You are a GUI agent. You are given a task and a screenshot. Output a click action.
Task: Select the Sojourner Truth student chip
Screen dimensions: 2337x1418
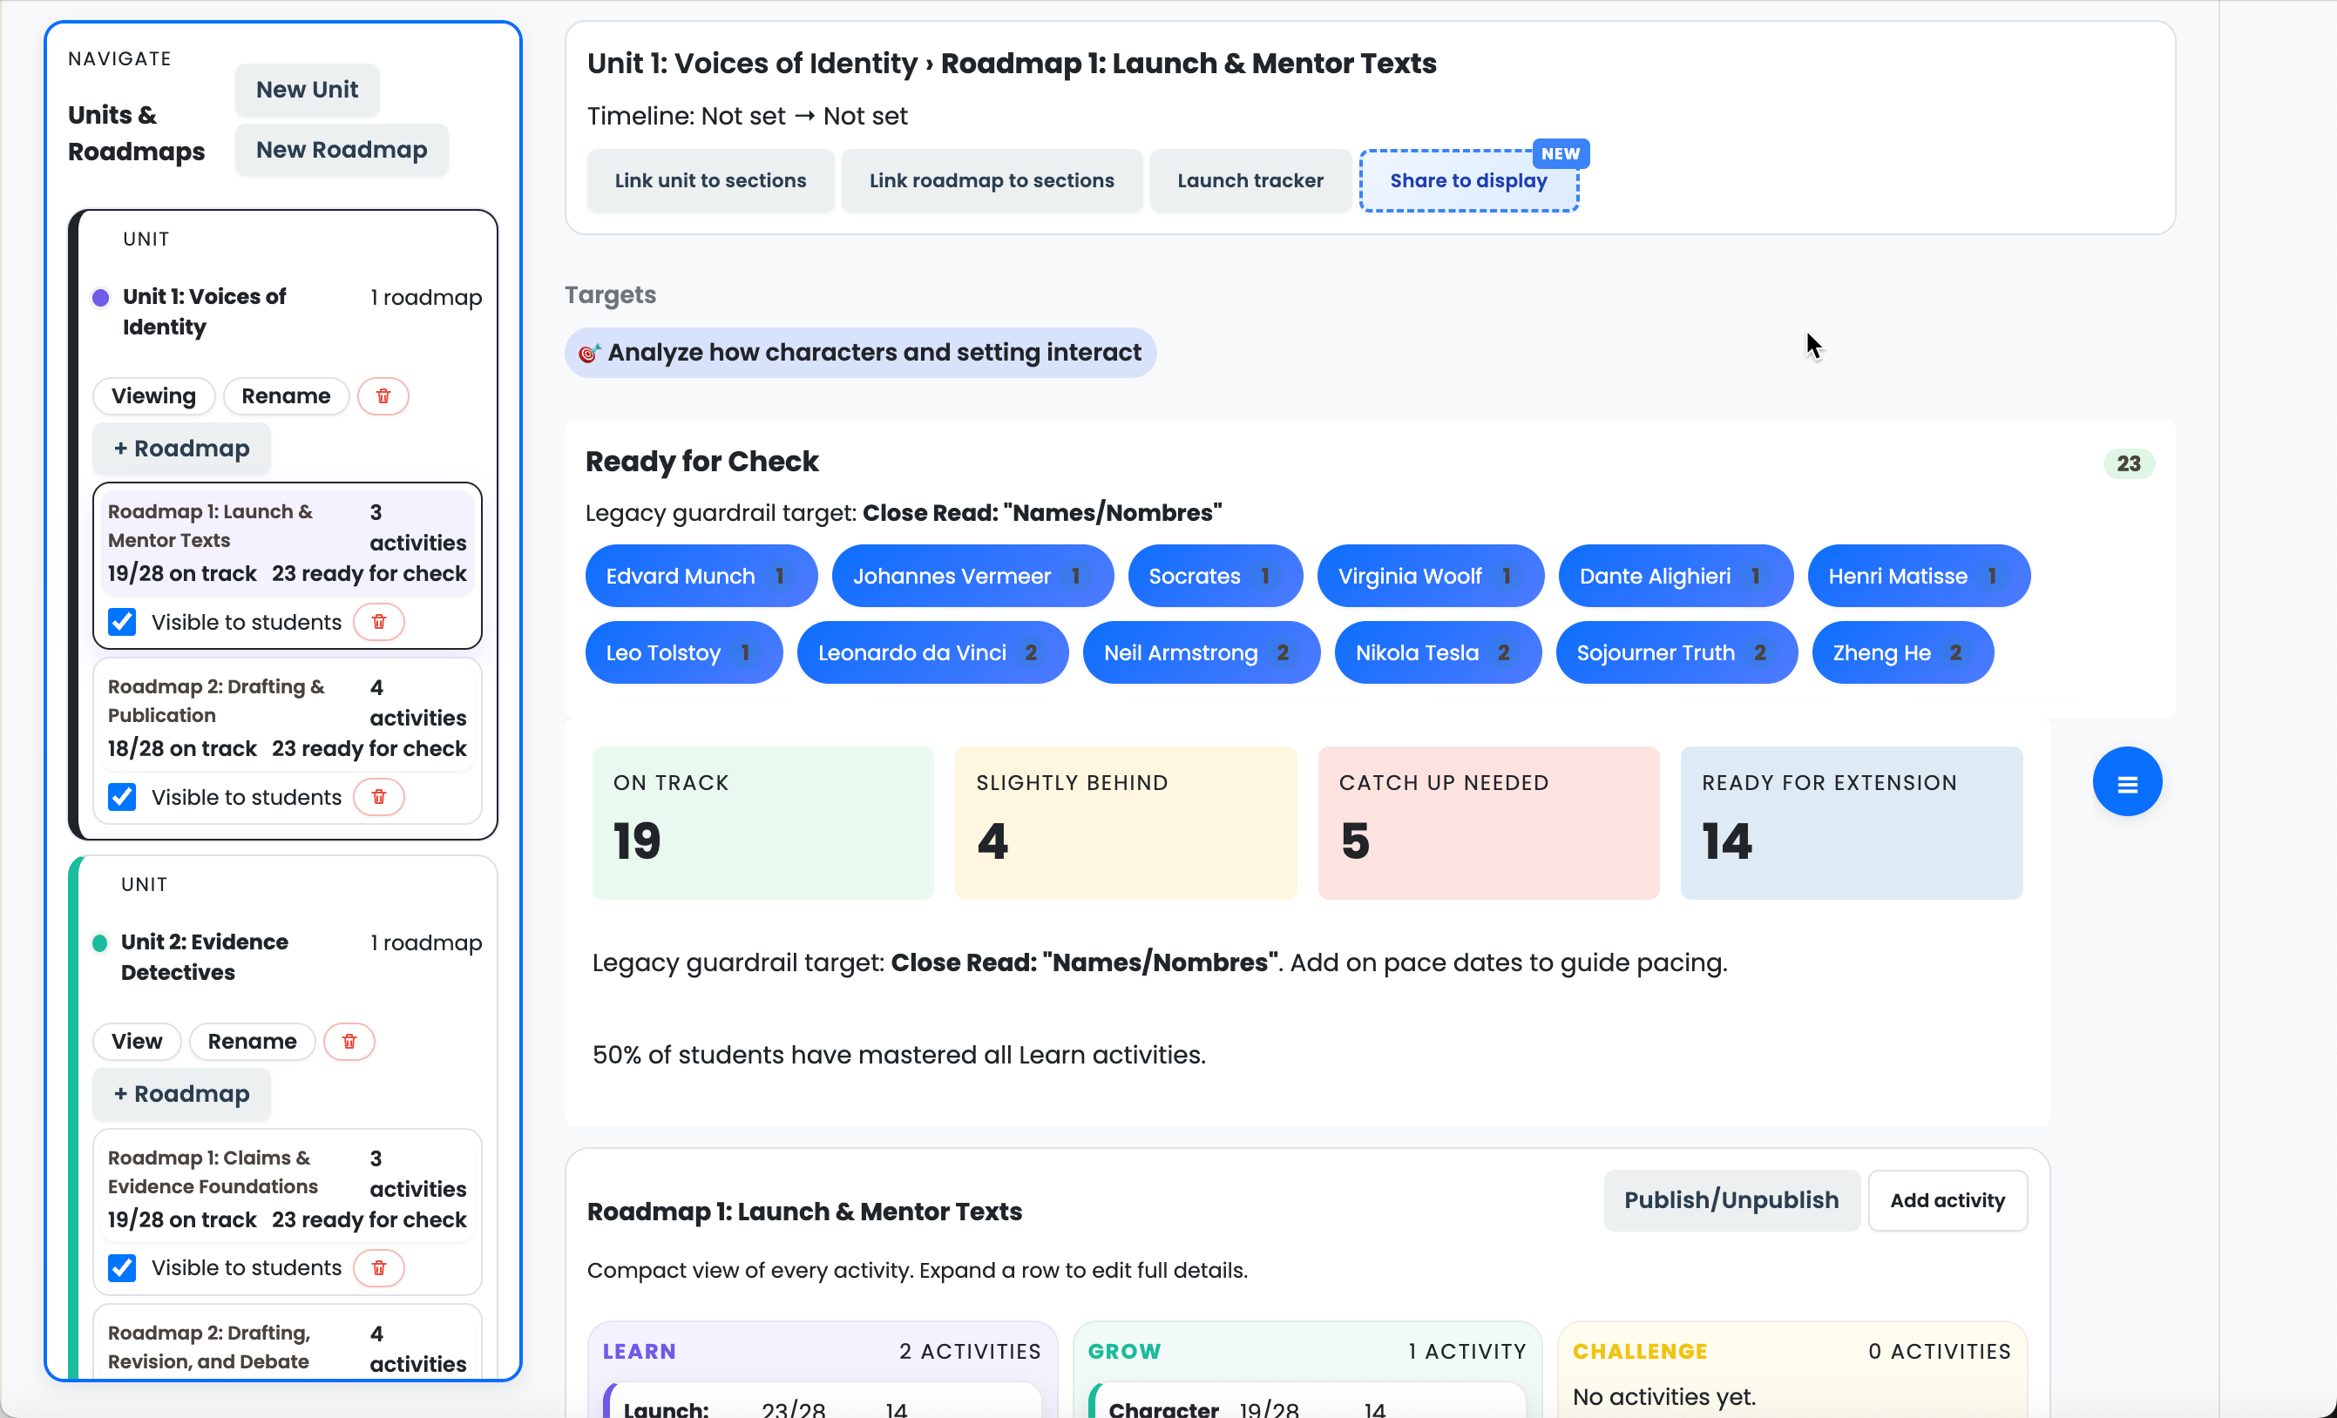(x=1675, y=652)
